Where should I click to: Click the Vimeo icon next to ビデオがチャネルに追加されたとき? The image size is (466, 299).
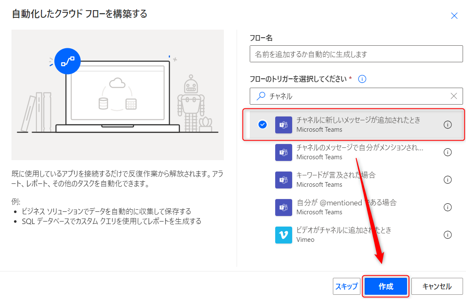(x=283, y=234)
